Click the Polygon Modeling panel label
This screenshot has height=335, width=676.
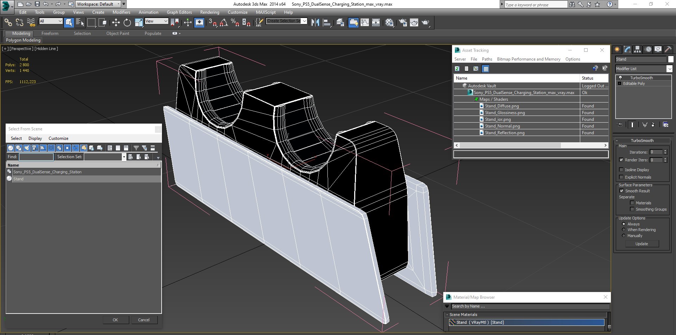tap(23, 40)
